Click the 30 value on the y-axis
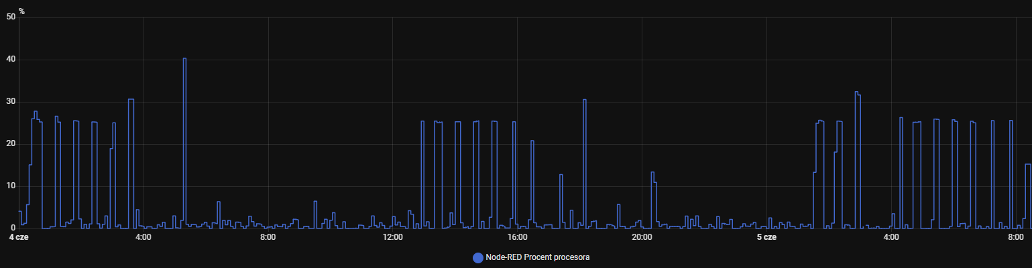The width and height of the screenshot is (1032, 268). click(x=10, y=102)
